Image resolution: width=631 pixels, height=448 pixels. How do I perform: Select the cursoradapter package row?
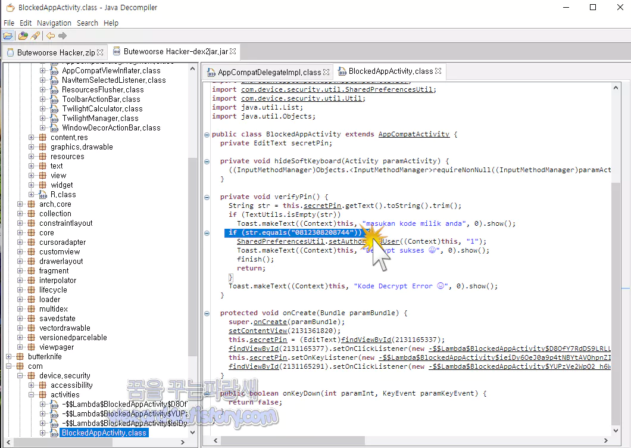(x=63, y=242)
